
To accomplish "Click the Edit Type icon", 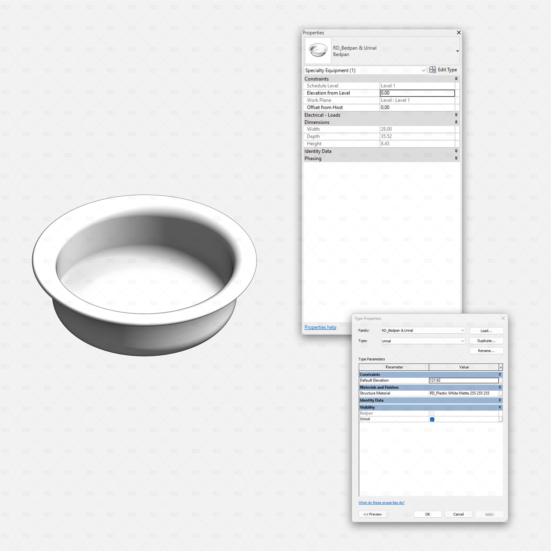I will pos(432,70).
